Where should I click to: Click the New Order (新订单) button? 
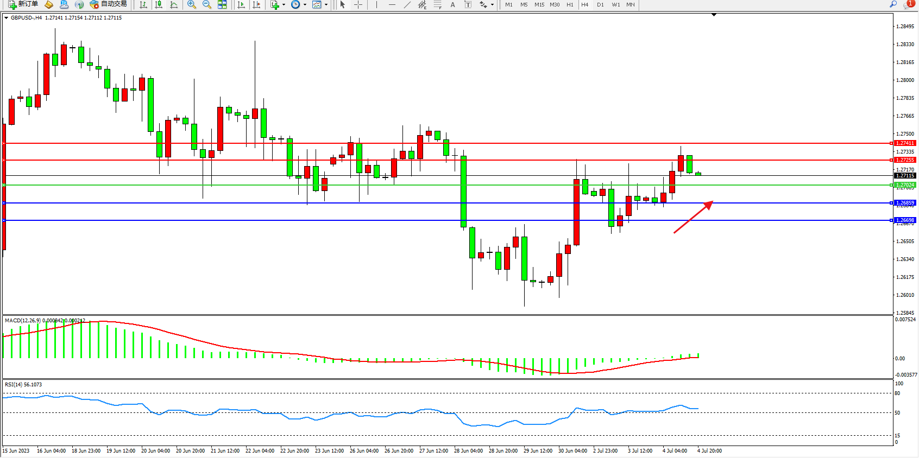[23, 4]
